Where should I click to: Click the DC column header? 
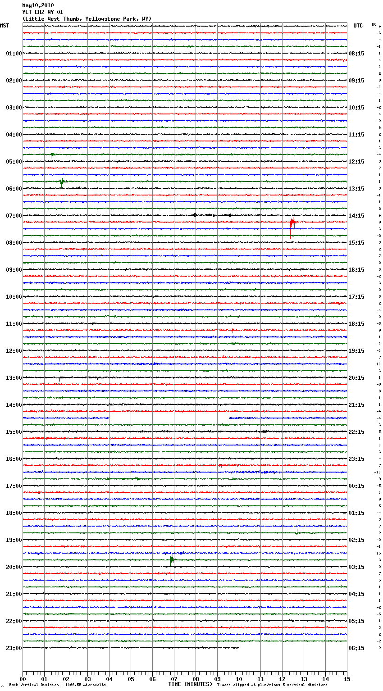pyautogui.click(x=374, y=24)
